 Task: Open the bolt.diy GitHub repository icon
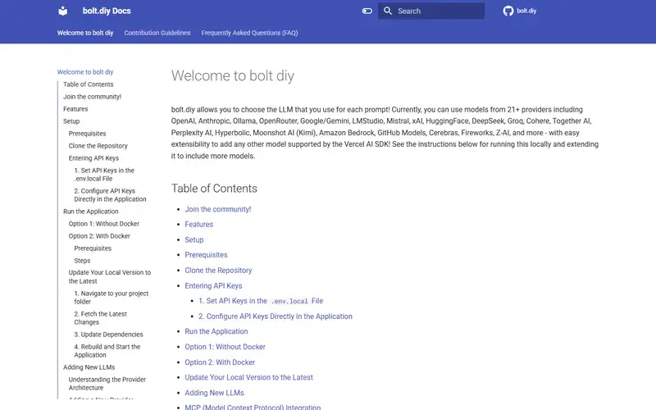pyautogui.click(x=508, y=11)
